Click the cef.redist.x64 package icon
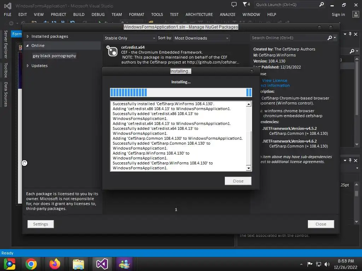This screenshot has height=271, width=362. tap(112, 51)
